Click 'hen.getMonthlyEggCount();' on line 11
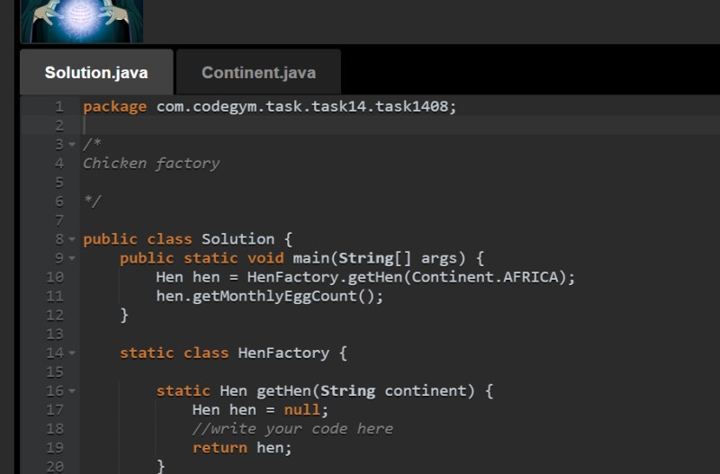Image resolution: width=720 pixels, height=474 pixels. coord(269,296)
